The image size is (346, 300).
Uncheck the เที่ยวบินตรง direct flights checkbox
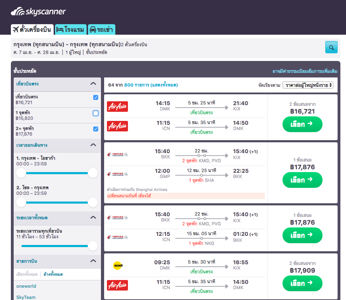(x=96, y=97)
